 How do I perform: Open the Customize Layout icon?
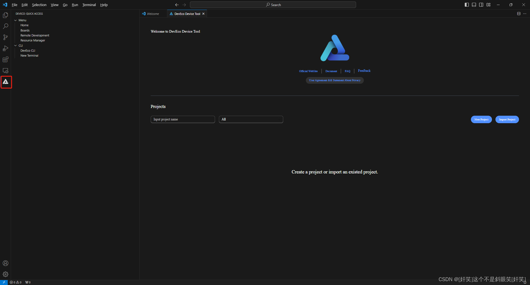489,5
